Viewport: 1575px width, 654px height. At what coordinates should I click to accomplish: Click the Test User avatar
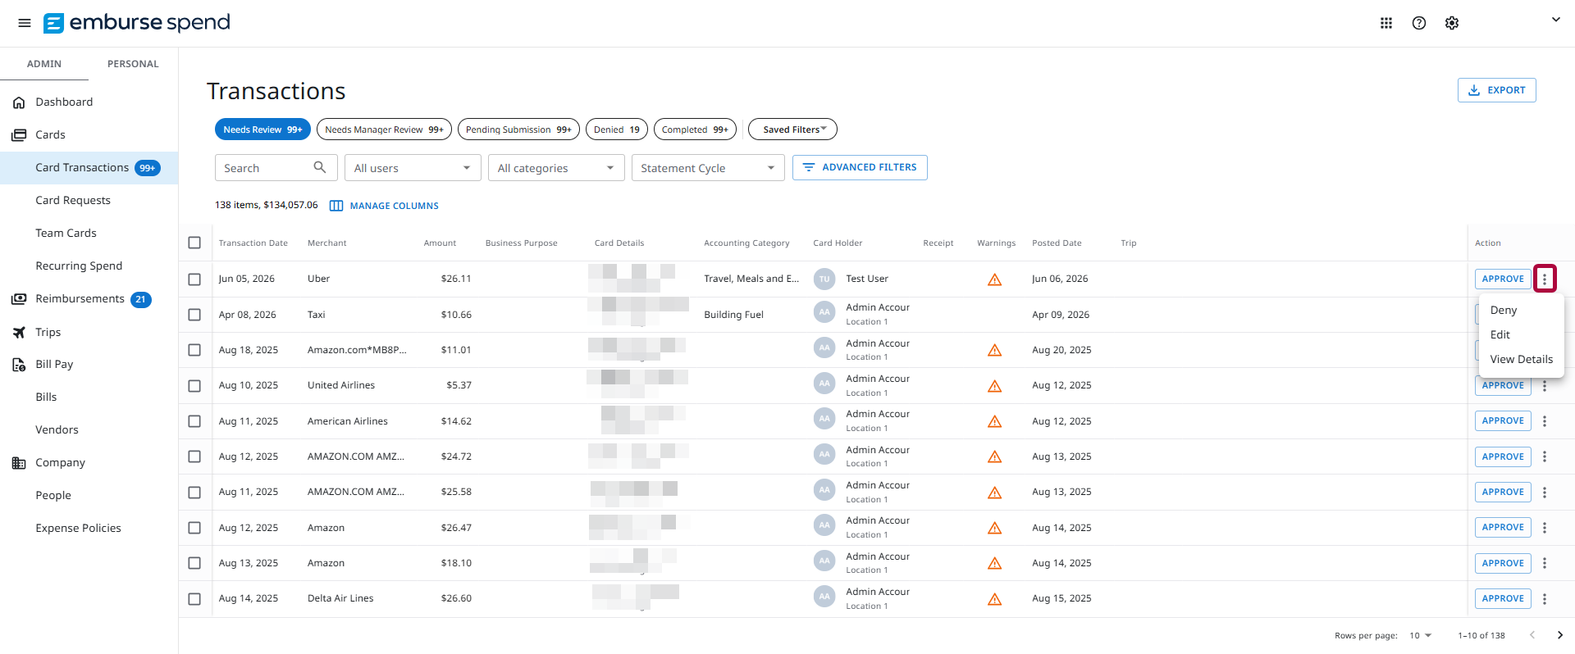pyautogui.click(x=824, y=279)
